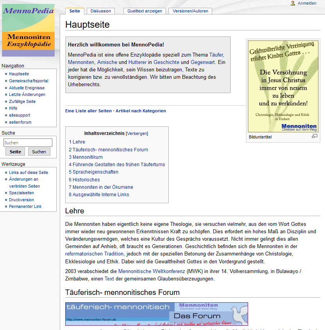Click the sitesupport link
325x330 pixels.
20,115
